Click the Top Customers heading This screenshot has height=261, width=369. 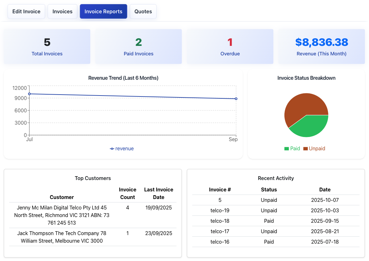pos(93,178)
